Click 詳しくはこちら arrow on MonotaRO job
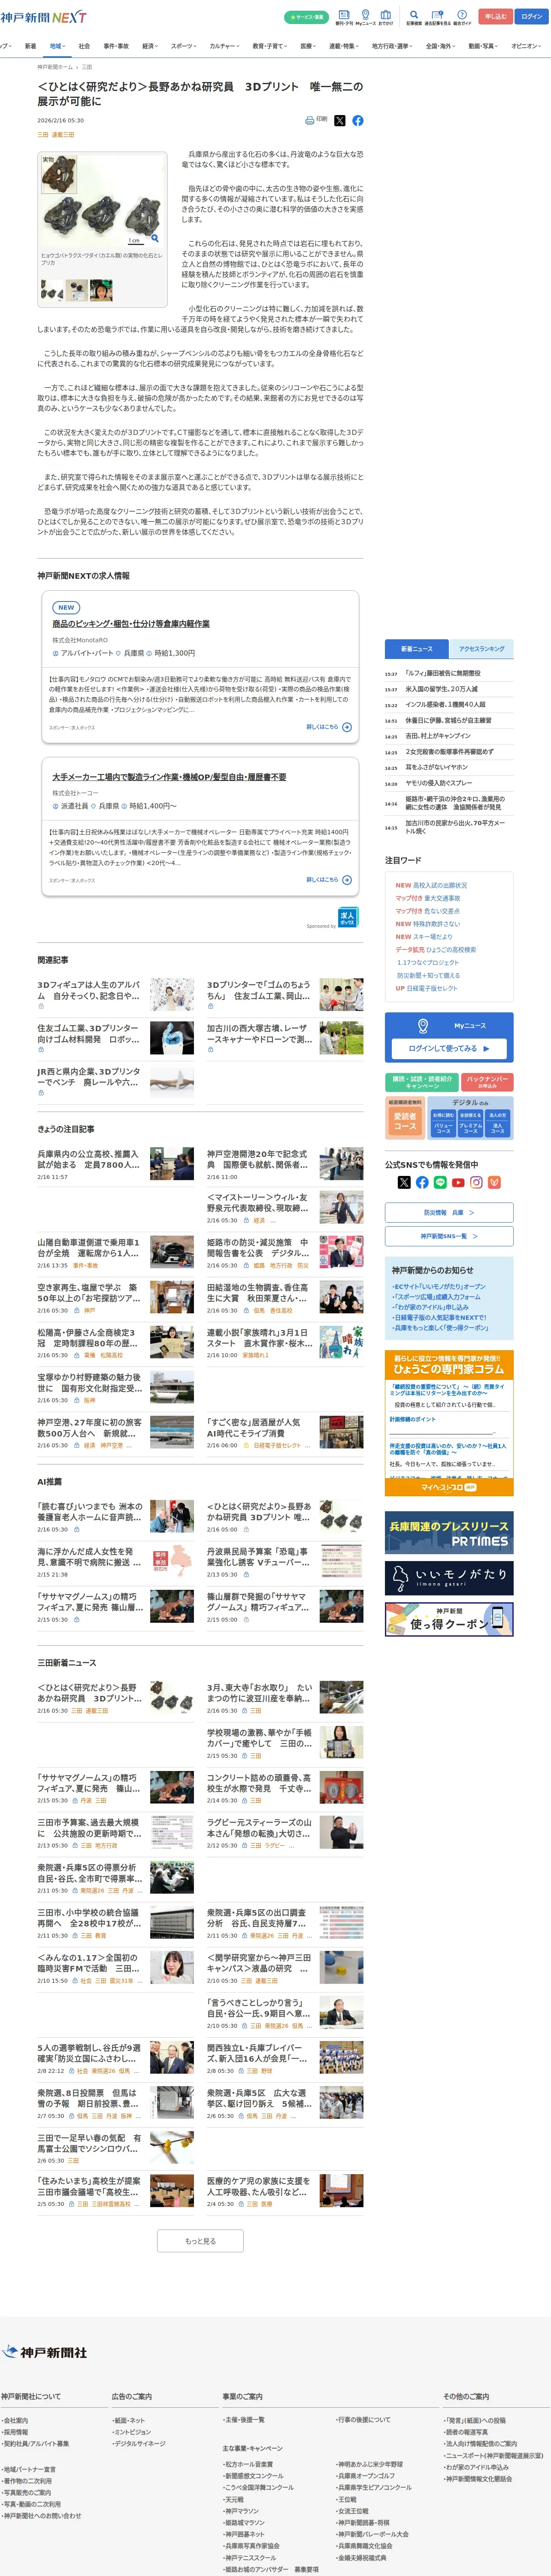551x2576 pixels. tap(329, 727)
